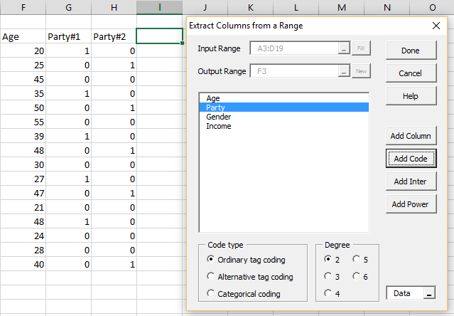This screenshot has width=454, height=316.
Task: Select Alternative tag coding option
Action: 211,277
